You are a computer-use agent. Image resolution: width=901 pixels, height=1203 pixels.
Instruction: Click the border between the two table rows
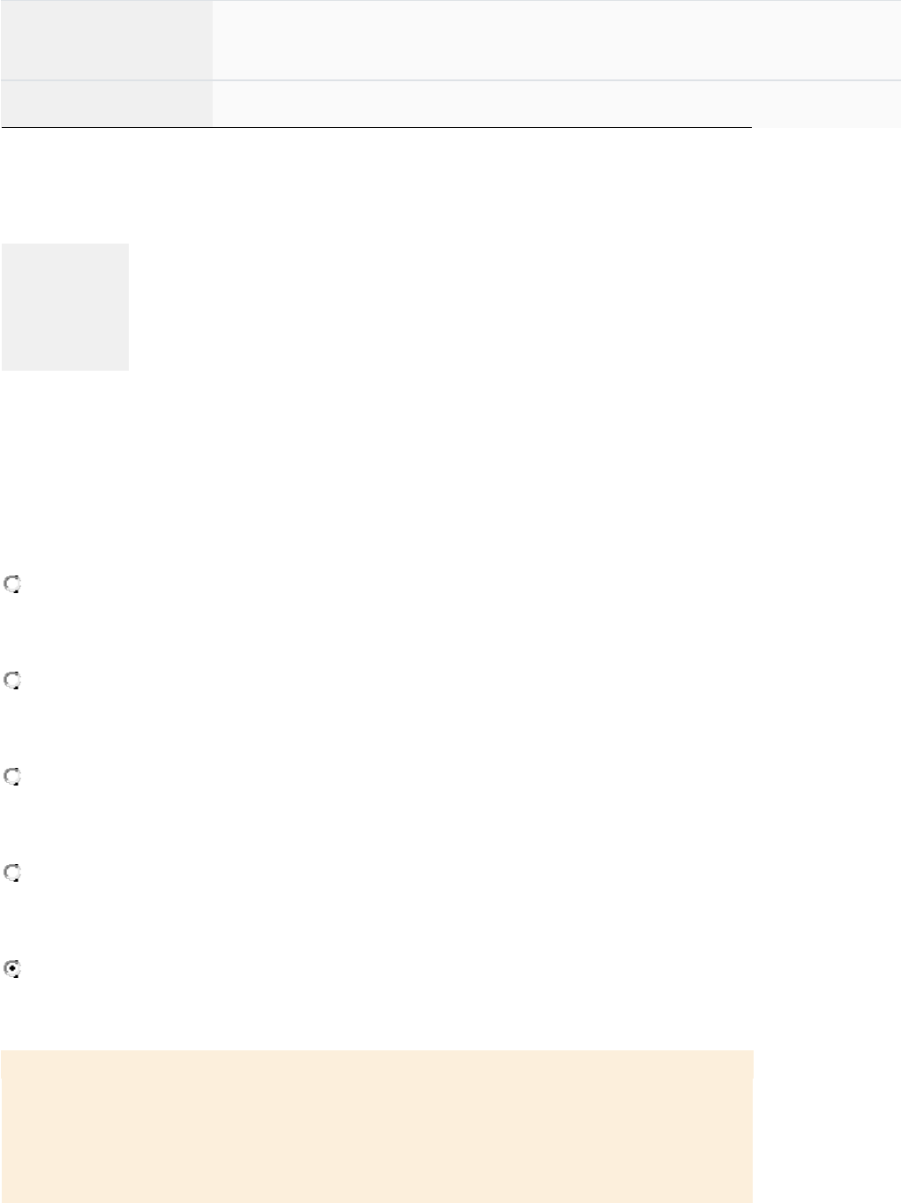(556, 80)
